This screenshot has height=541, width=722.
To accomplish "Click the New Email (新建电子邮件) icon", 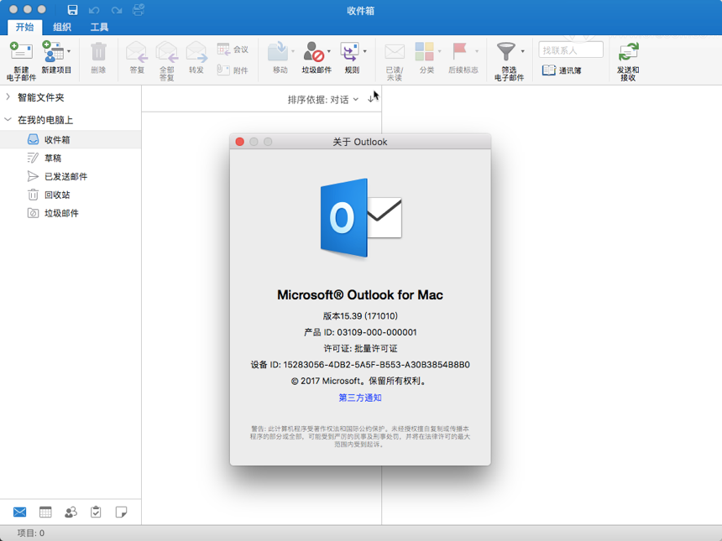I will pyautogui.click(x=21, y=50).
